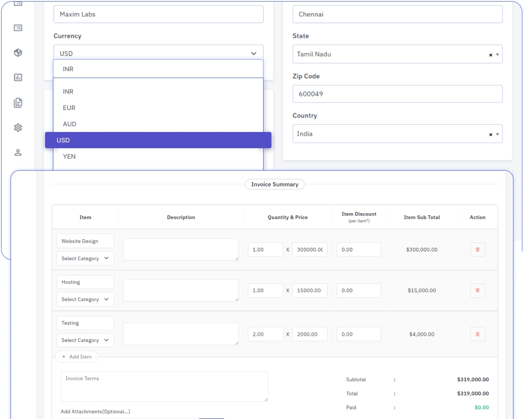This screenshot has height=419, width=524.
Task: Click the Maxim Labs name field
Action: (x=158, y=14)
